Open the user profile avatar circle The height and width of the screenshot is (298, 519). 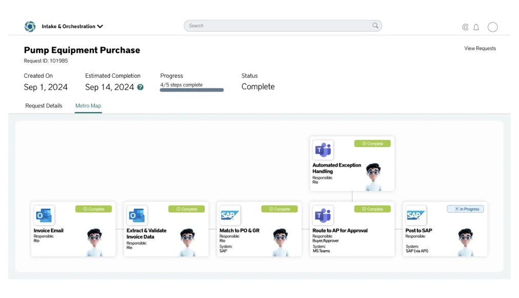point(492,27)
